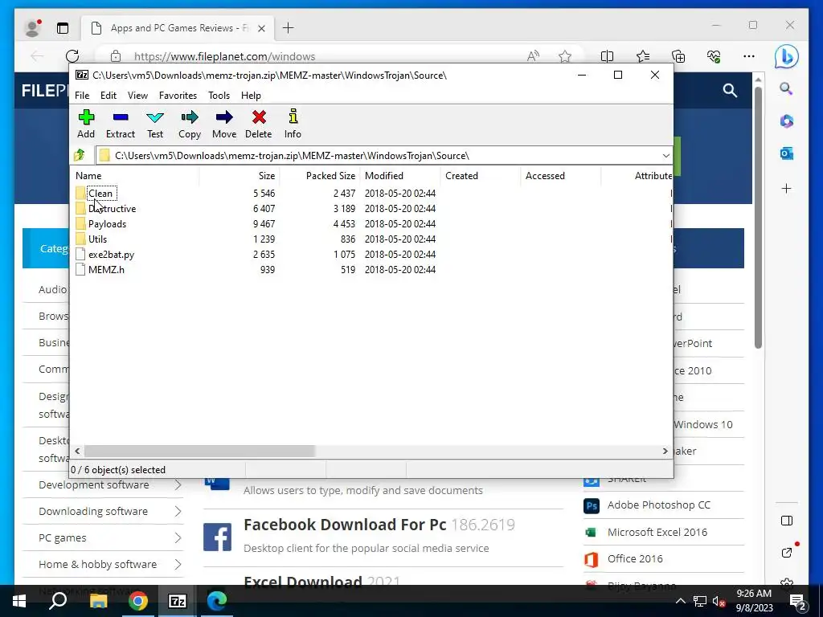
Task: Click the Add toolbar icon in 7-Zip
Action: coord(86,117)
